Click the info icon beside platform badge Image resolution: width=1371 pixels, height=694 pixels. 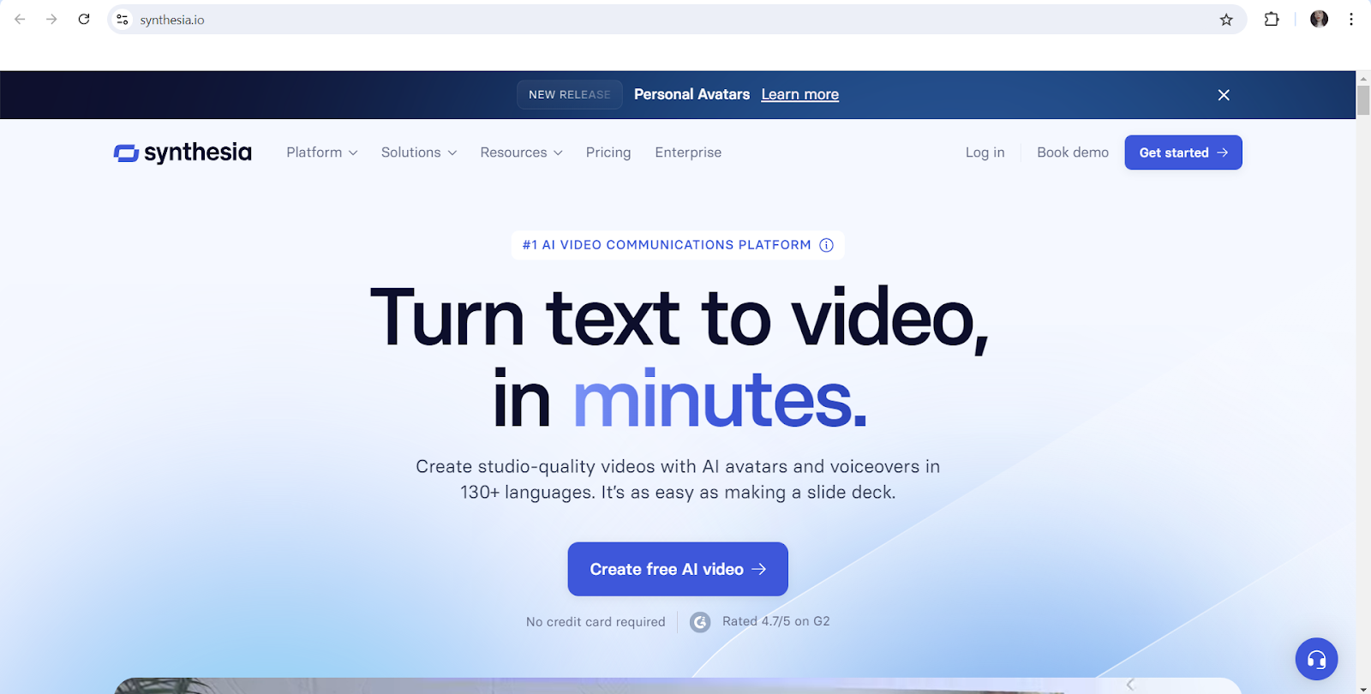[x=826, y=245]
